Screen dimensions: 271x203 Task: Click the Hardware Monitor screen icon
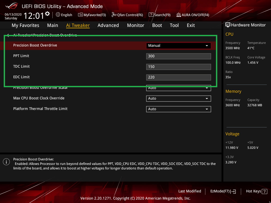228,25
